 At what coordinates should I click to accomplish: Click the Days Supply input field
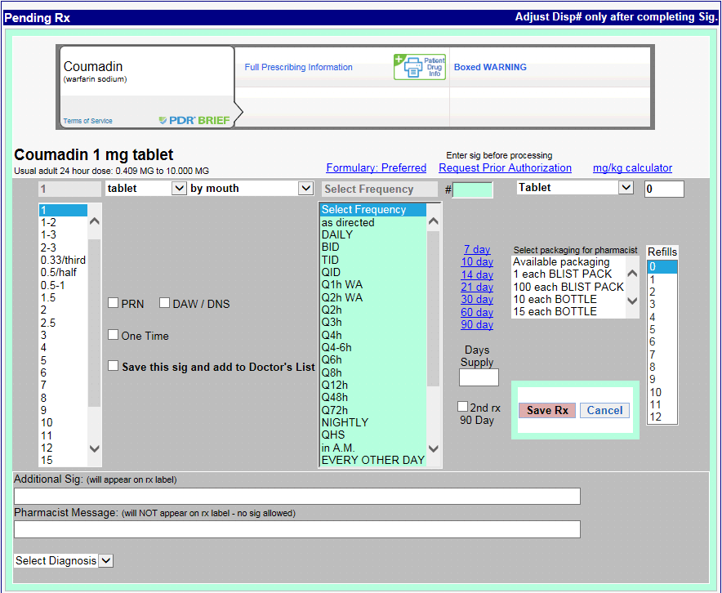(x=479, y=377)
